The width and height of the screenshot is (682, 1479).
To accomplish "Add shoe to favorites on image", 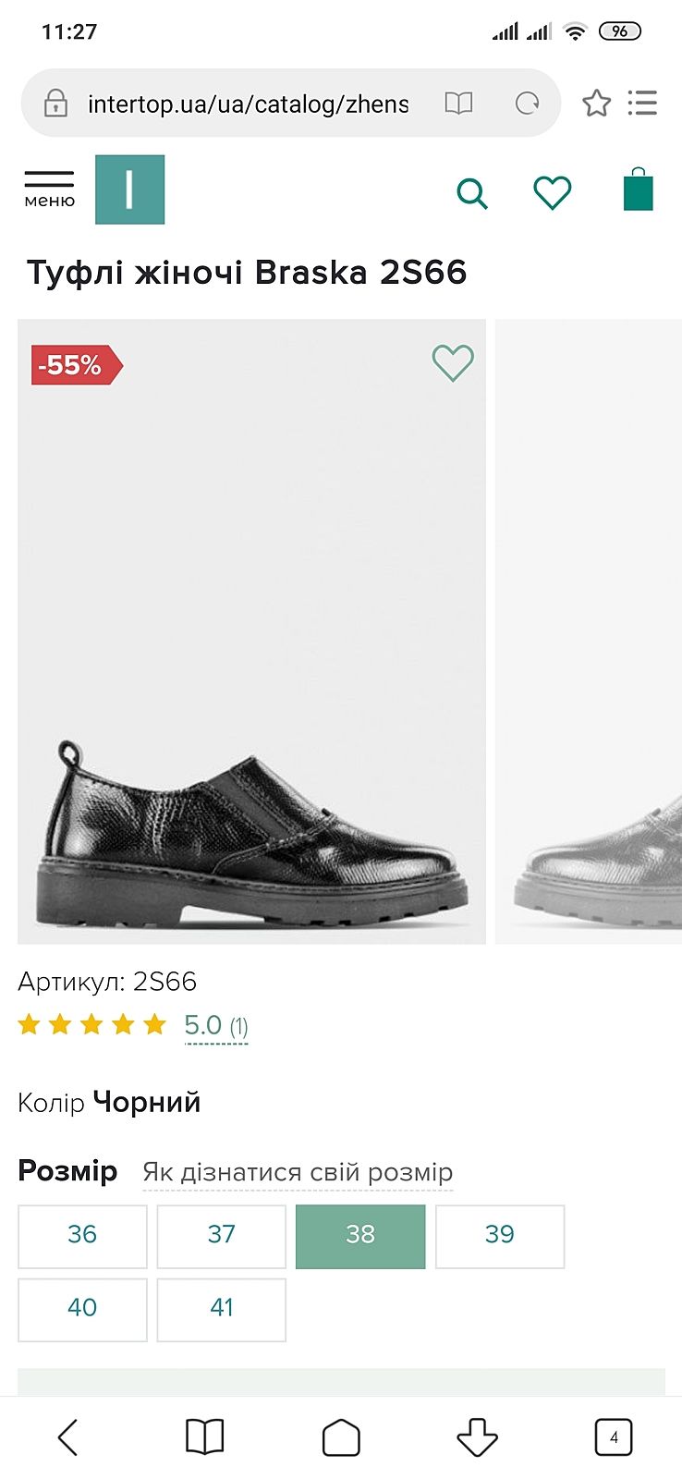I will (x=453, y=362).
